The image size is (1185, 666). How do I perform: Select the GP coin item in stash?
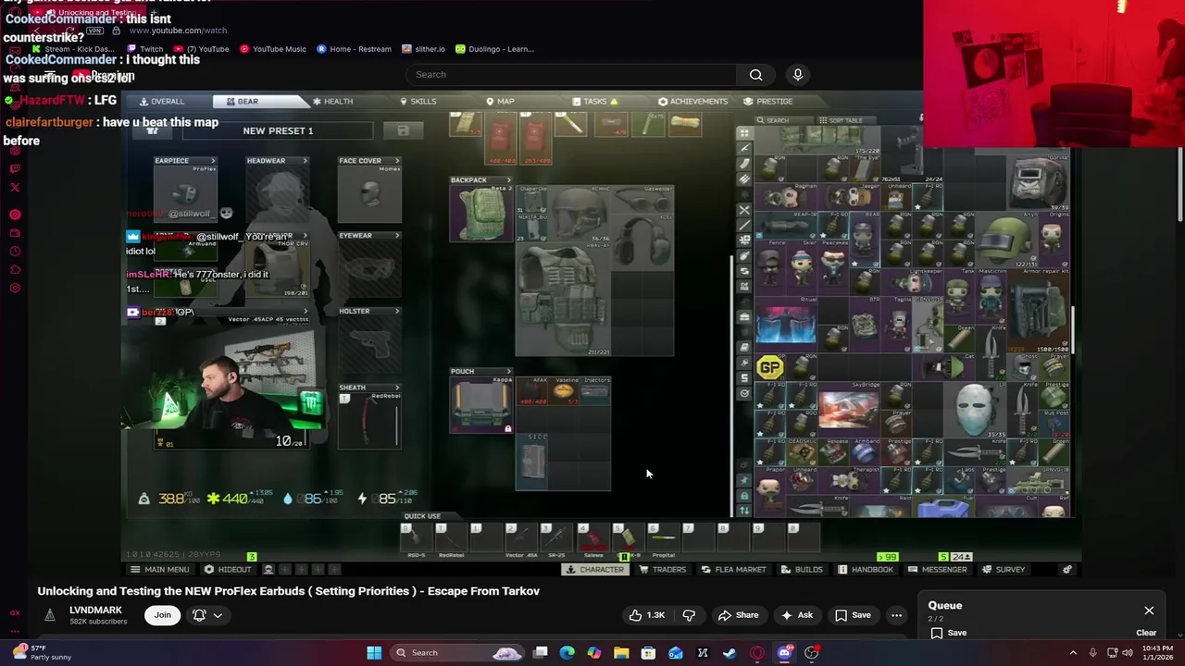coord(770,368)
